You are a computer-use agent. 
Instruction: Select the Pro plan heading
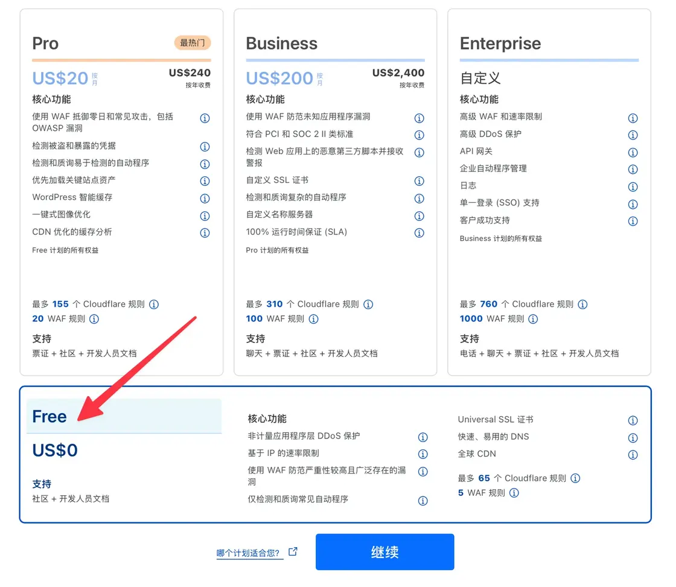tap(45, 43)
